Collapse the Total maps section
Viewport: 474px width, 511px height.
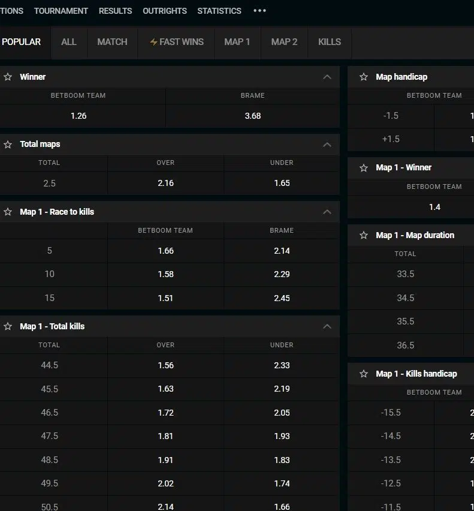[327, 145]
